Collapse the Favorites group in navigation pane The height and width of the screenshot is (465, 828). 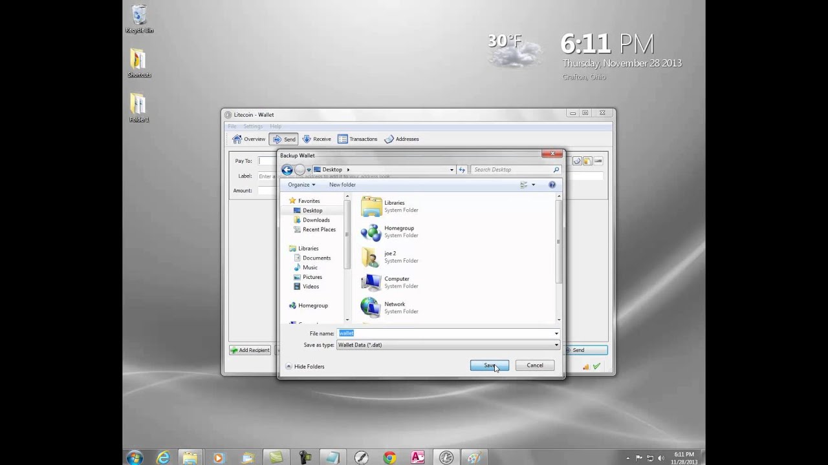pyautogui.click(x=304, y=201)
